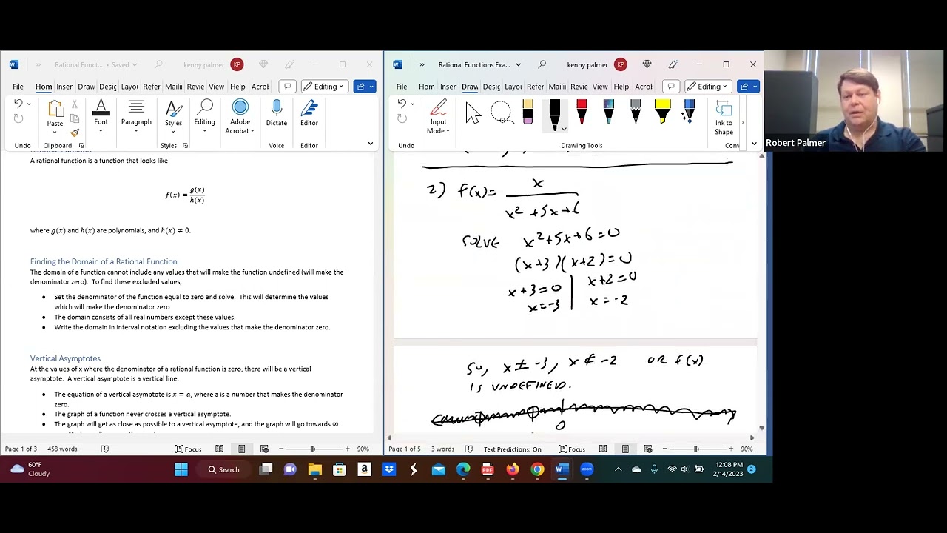
Task: Open Adobe Acrobat dropdown
Action: (x=240, y=117)
